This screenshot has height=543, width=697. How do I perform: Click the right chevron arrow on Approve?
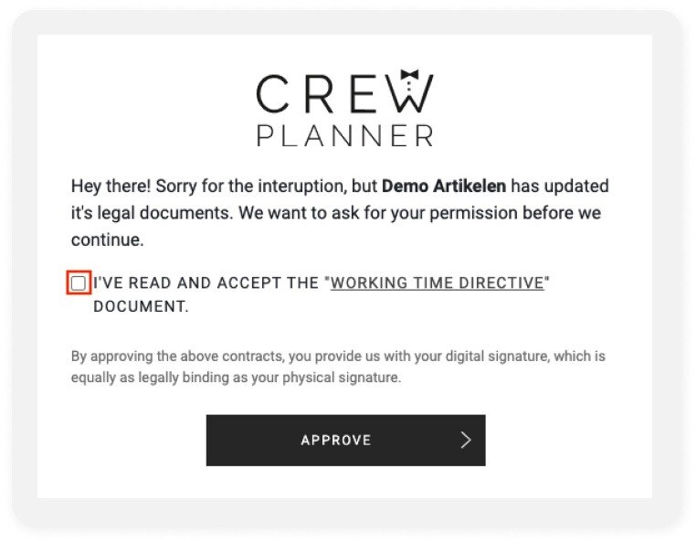pos(466,441)
